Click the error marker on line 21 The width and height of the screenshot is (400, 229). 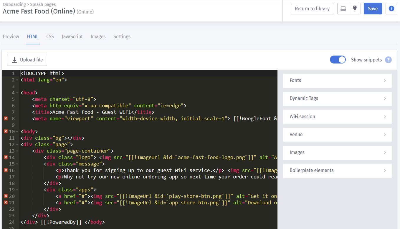6,203
